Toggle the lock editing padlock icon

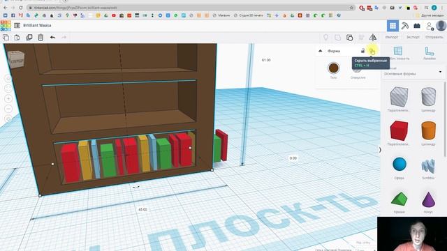[362, 51]
